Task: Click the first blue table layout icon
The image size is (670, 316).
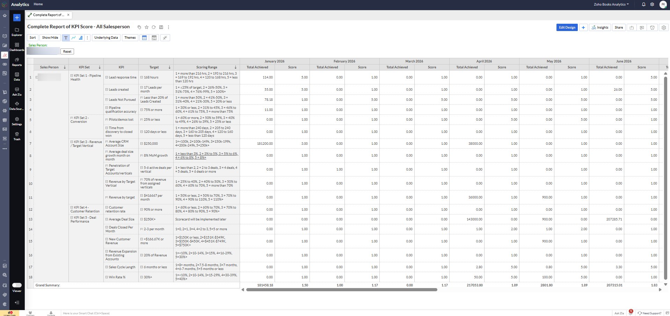Action: (x=144, y=38)
